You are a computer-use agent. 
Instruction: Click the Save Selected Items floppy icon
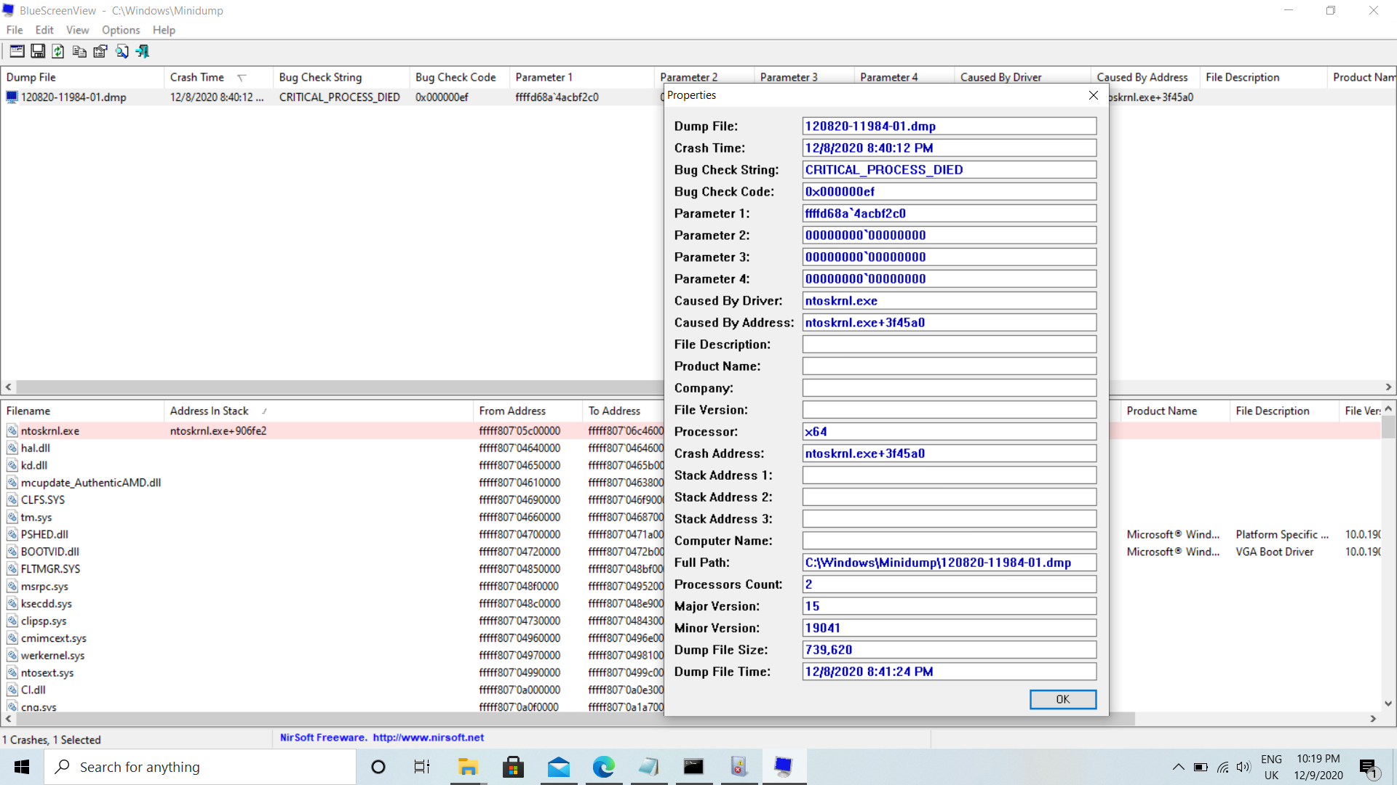[x=38, y=52]
